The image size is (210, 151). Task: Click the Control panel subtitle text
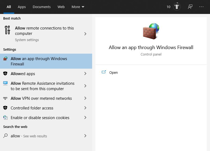point(151,54)
